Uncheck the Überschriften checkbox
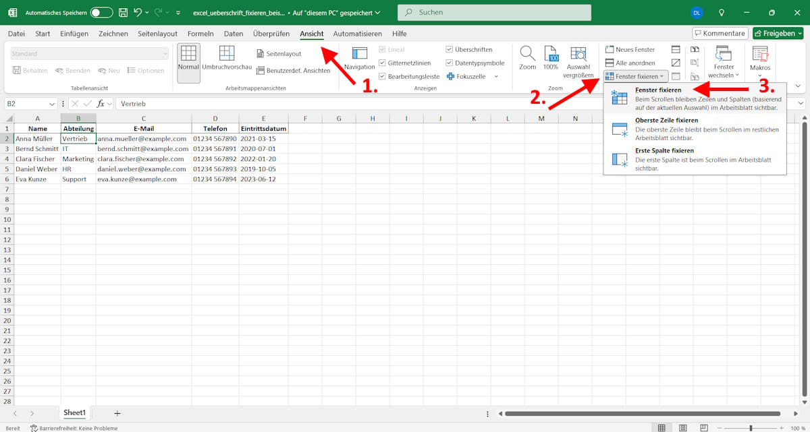810x432 pixels. coord(449,49)
